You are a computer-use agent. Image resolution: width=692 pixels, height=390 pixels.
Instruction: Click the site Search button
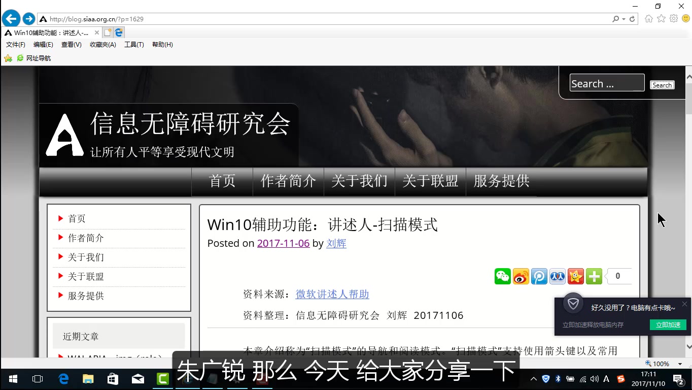662,85
